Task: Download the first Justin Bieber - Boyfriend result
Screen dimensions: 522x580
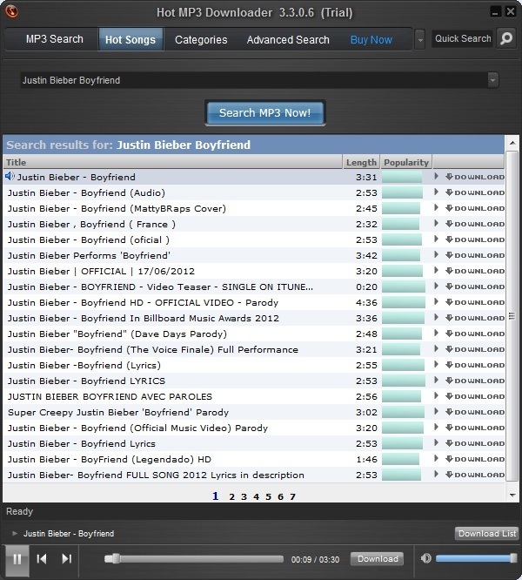Action: tap(475, 177)
